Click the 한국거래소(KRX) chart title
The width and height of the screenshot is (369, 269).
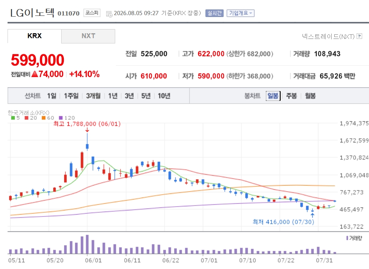click(x=28, y=113)
